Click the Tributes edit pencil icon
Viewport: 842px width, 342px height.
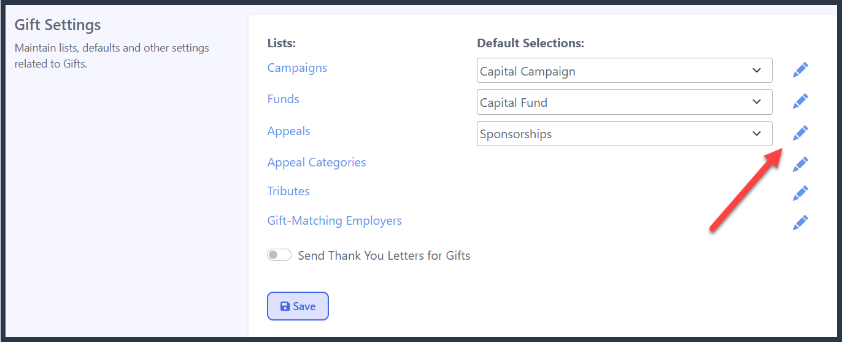click(800, 193)
